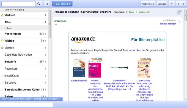Open Barcelona/Barcelona Kultur label
The image size is (187, 108).
point(24,90)
